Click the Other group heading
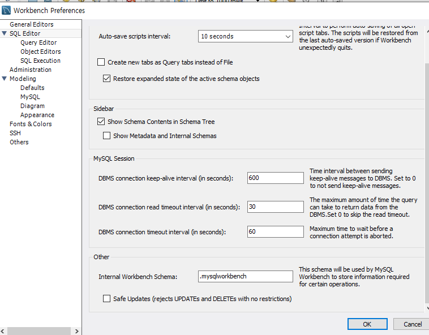The height and width of the screenshot is (335, 429). (x=101, y=257)
